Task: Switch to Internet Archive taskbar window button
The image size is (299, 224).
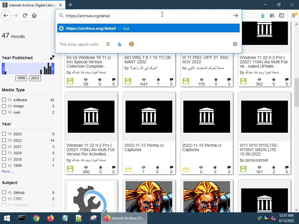Action: point(124,218)
